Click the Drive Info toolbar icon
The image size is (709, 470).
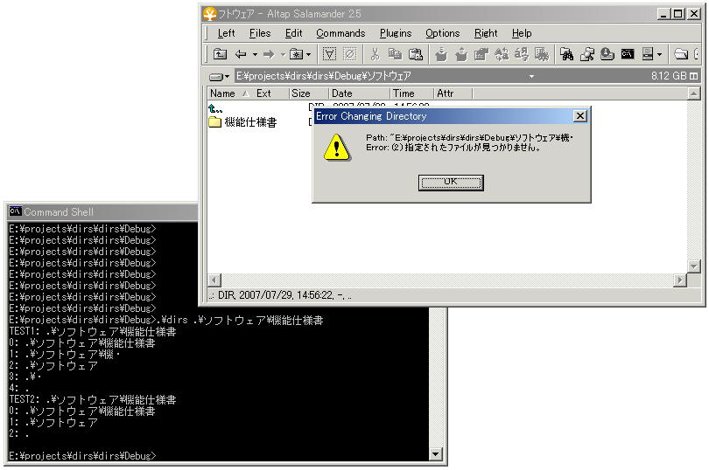pyautogui.click(x=648, y=55)
